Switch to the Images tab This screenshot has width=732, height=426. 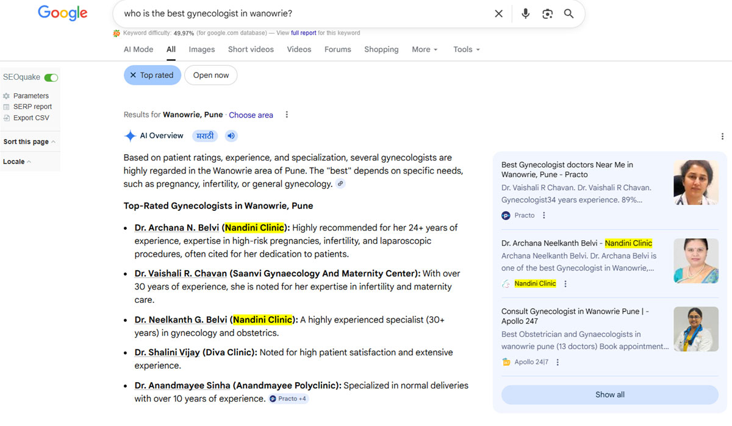(202, 49)
